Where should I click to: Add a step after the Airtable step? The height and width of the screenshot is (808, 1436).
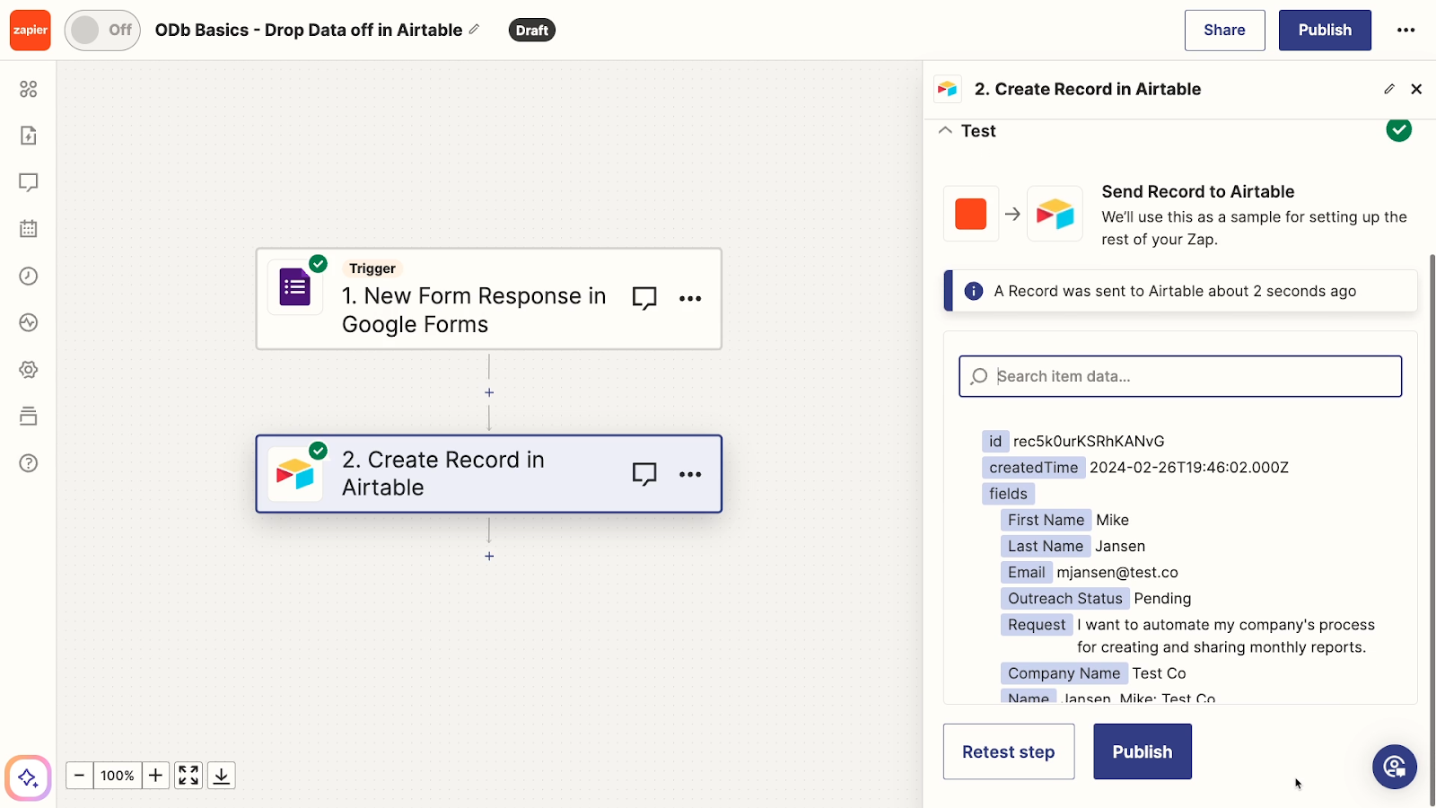(x=489, y=556)
